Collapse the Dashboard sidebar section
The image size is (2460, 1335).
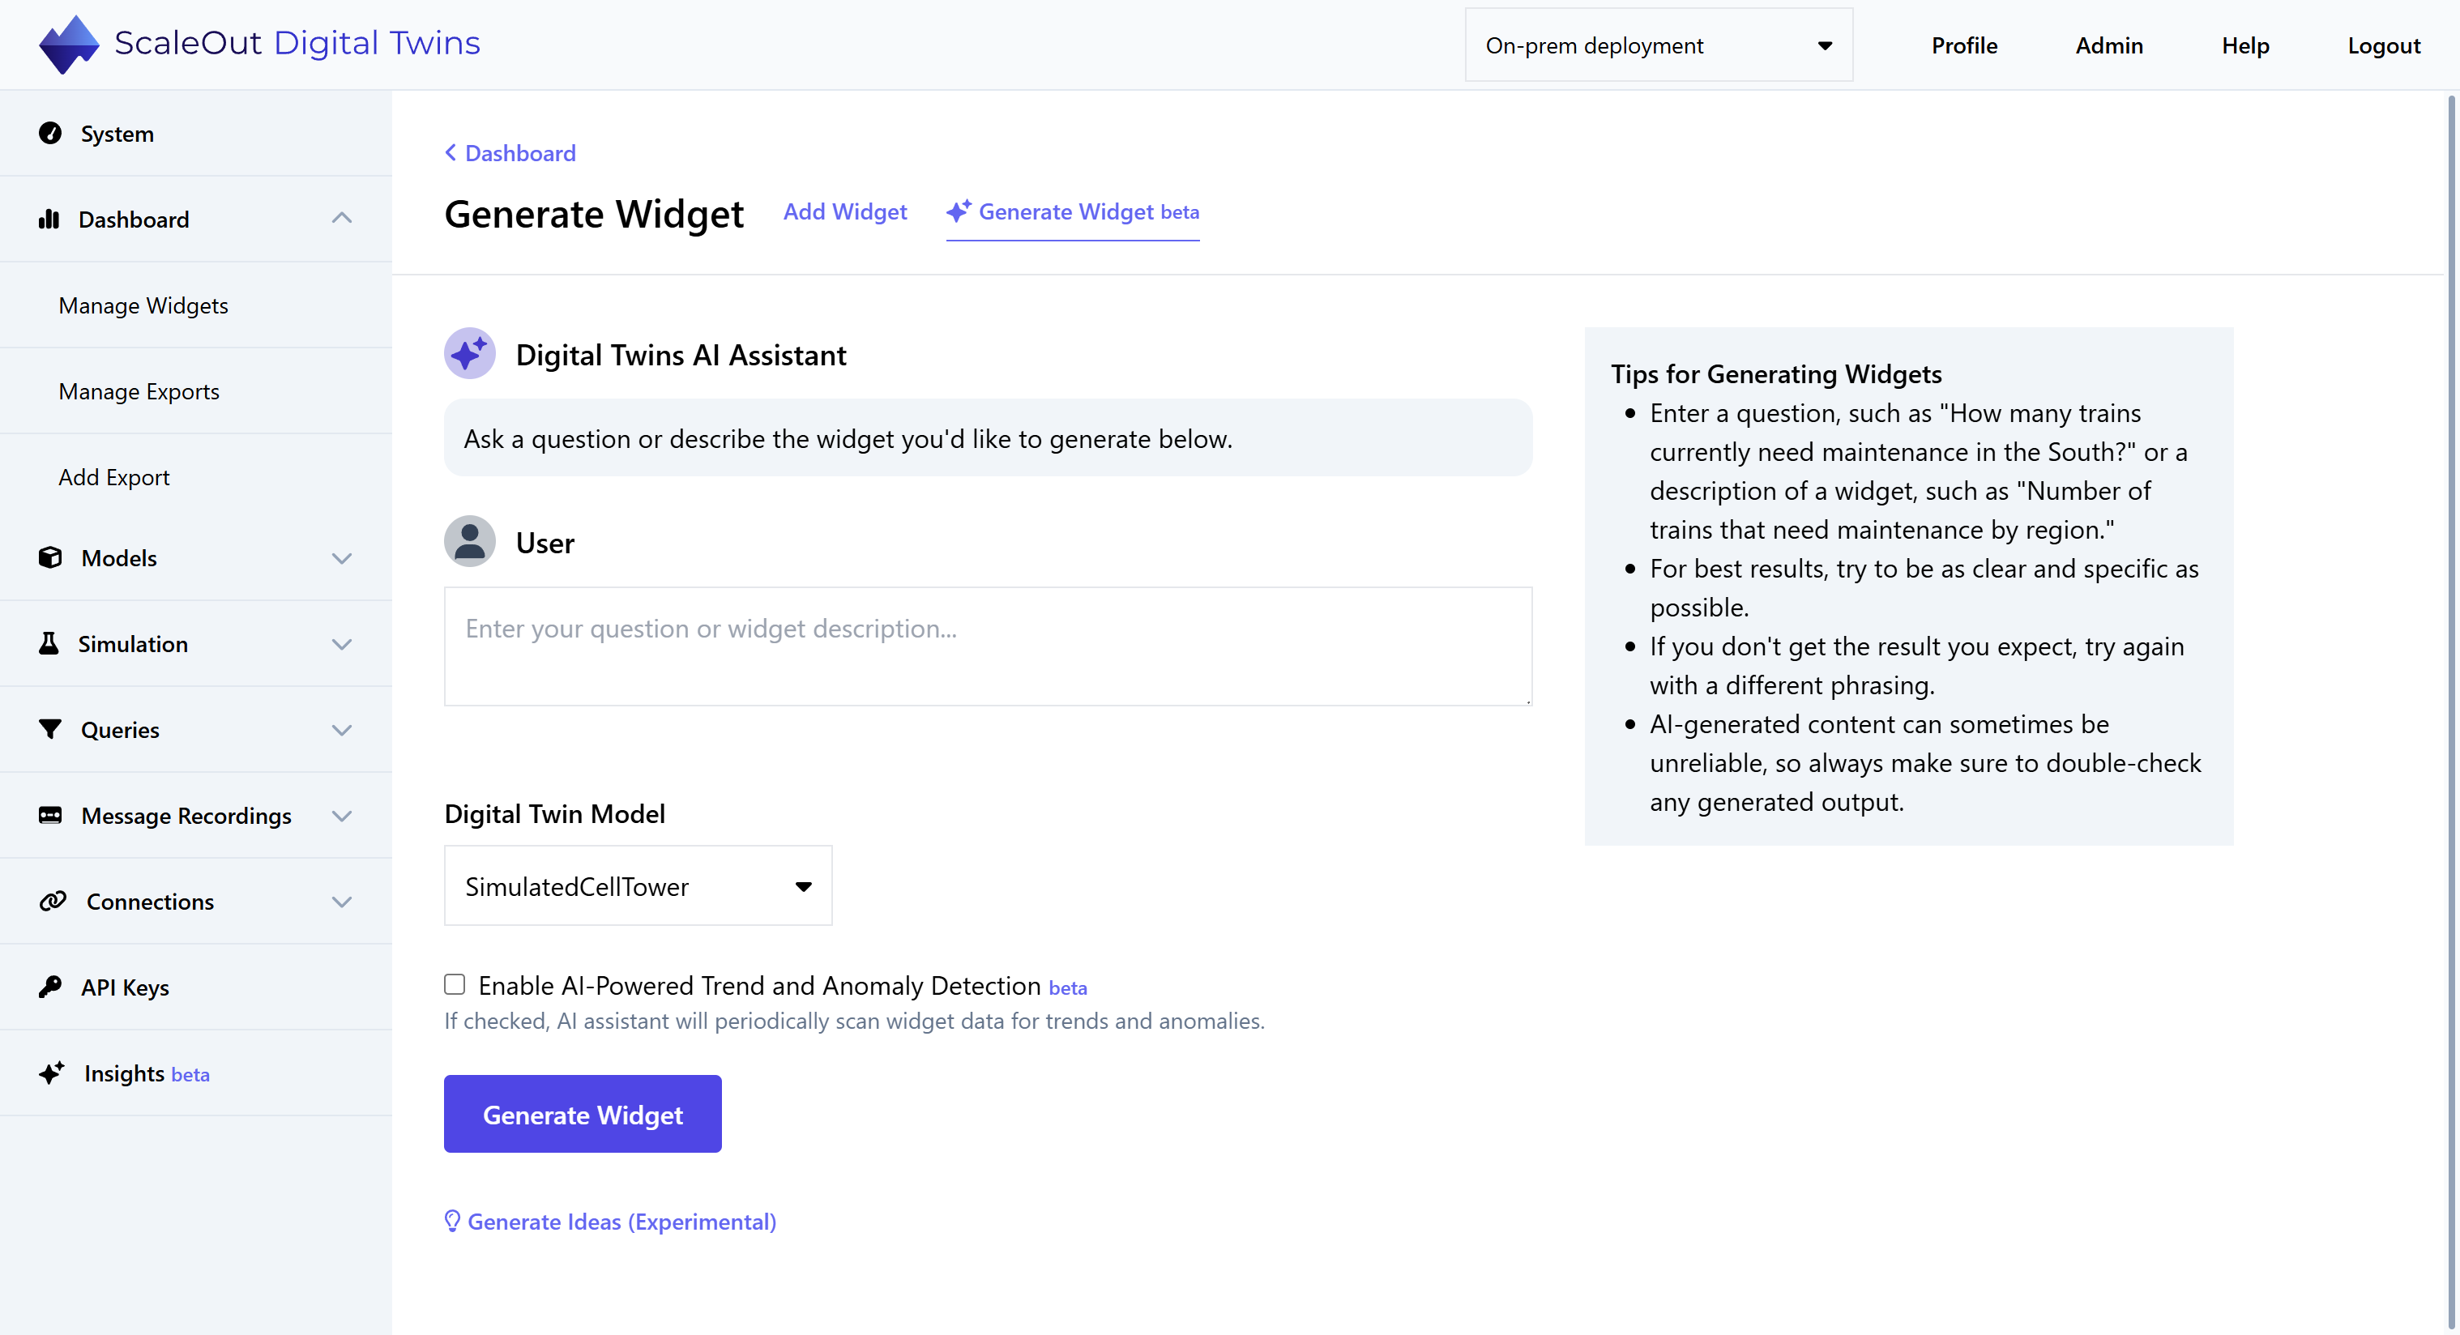coord(342,219)
